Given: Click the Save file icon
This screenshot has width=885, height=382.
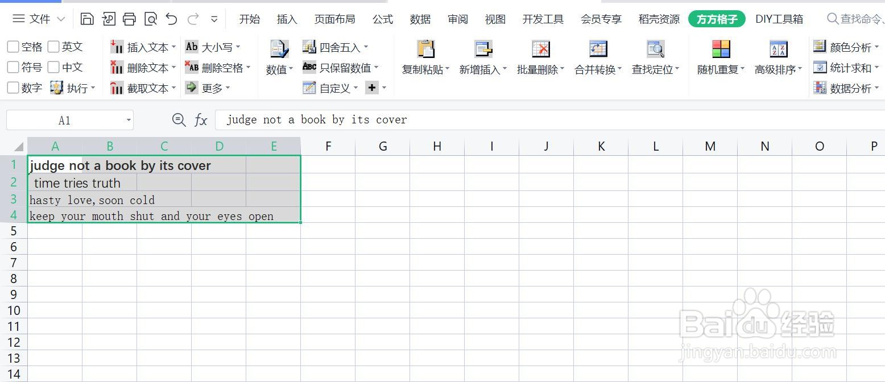Looking at the screenshot, I should coord(87,19).
